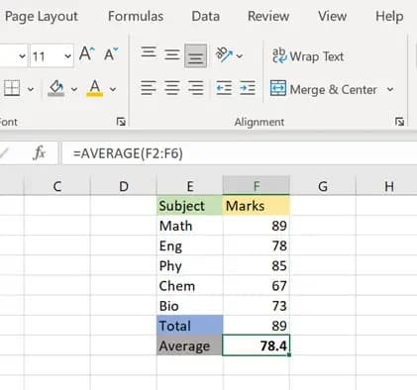Open the Font Color dropdown arrow
The height and width of the screenshot is (390, 417).
[113, 89]
